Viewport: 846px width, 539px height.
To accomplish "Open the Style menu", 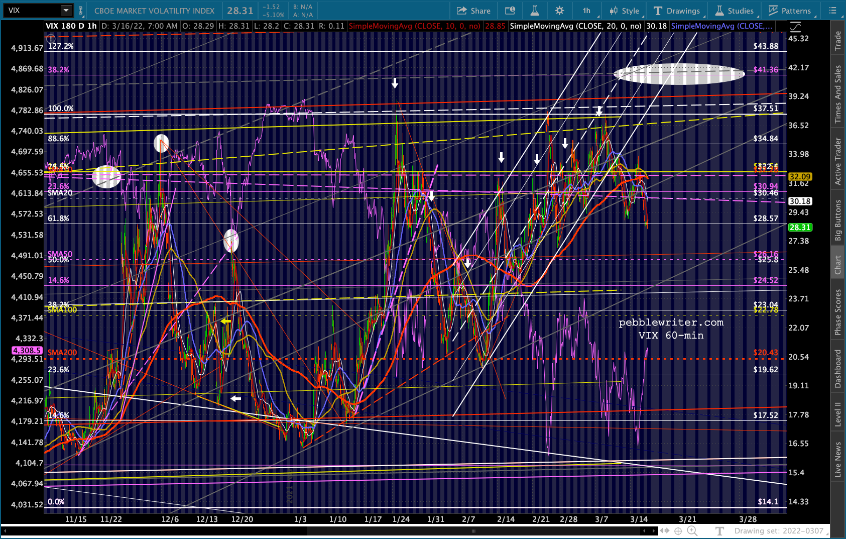I will [624, 11].
